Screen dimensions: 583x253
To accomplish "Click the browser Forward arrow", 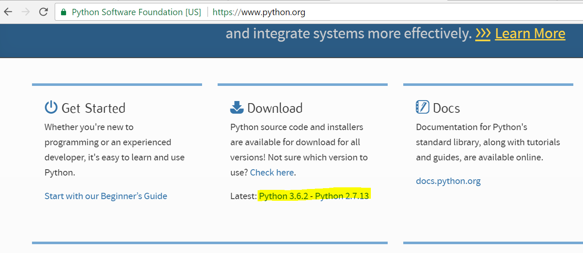I will click(x=26, y=12).
